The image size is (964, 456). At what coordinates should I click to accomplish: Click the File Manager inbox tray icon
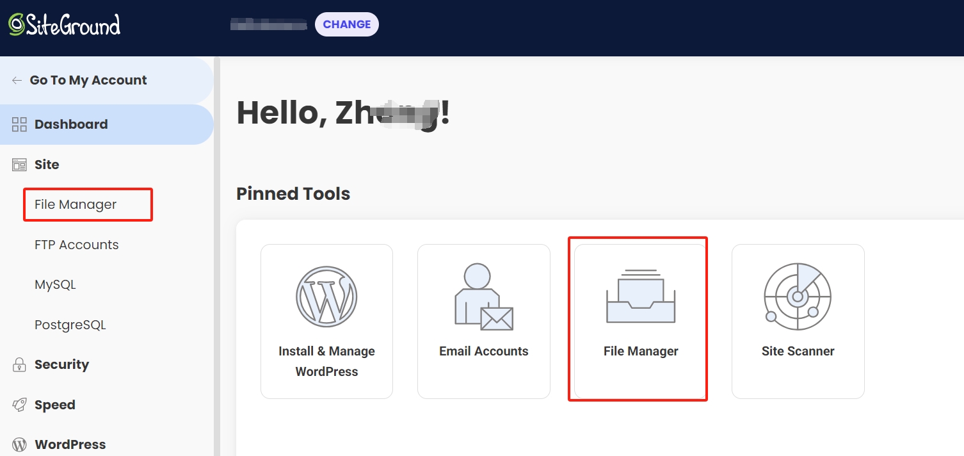click(x=640, y=297)
